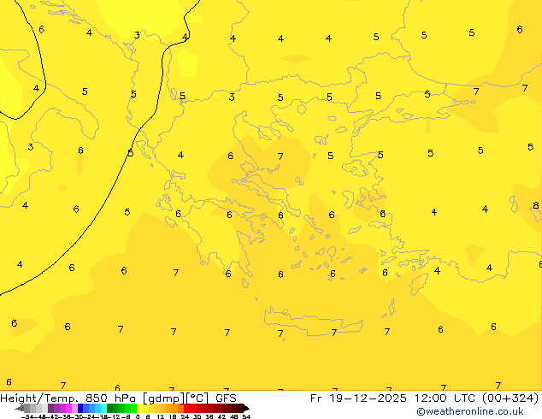Click the green segment of the temperature legend

[x=121, y=408]
